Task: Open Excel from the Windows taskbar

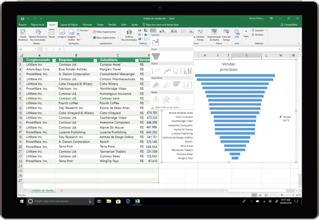Action: tap(138, 201)
